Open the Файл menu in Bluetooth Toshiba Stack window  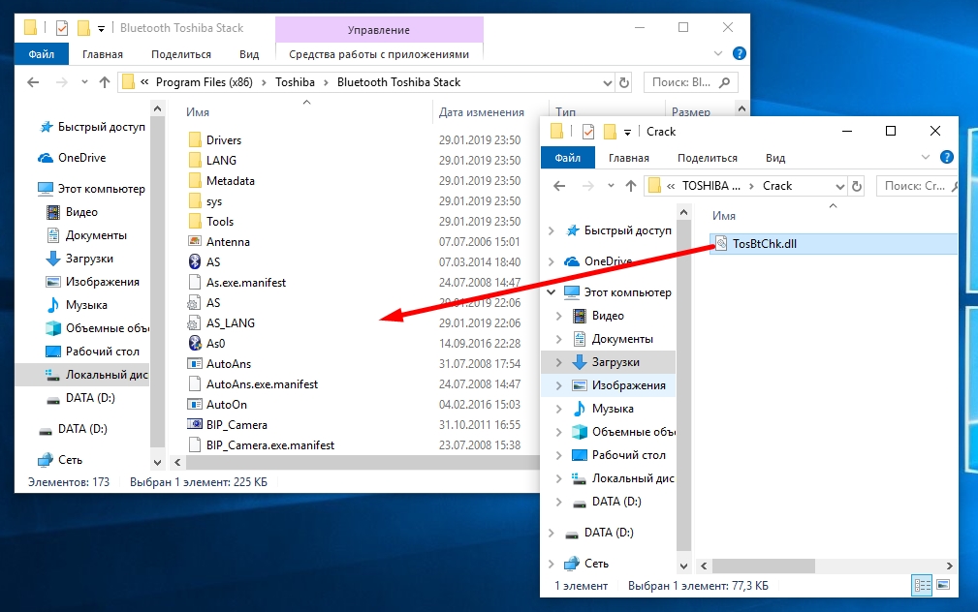pyautogui.click(x=42, y=55)
